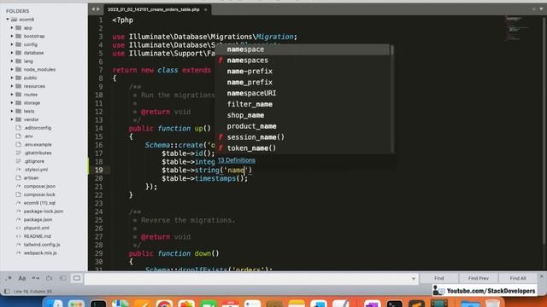547x307 pixels.
Task: Click the function icon beside token_name()
Action: tap(221, 148)
